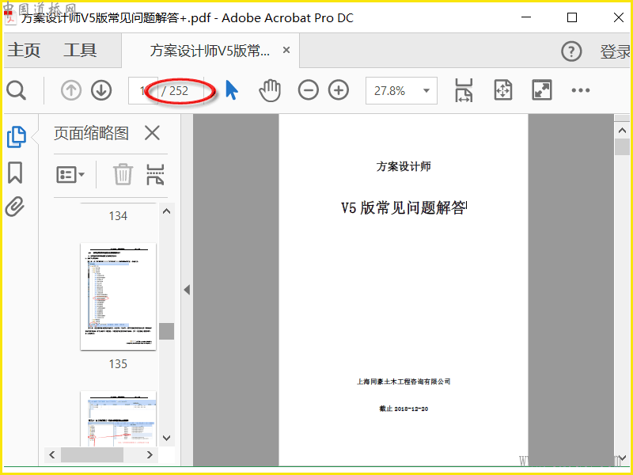Go to previous page with up arrow
Image resolution: width=633 pixels, height=475 pixels.
[71, 90]
